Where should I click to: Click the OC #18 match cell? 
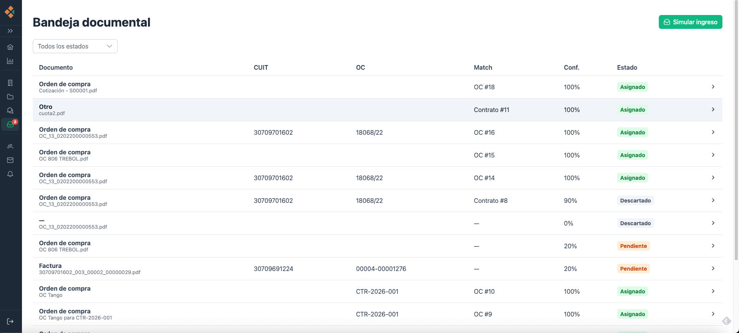tap(484, 87)
